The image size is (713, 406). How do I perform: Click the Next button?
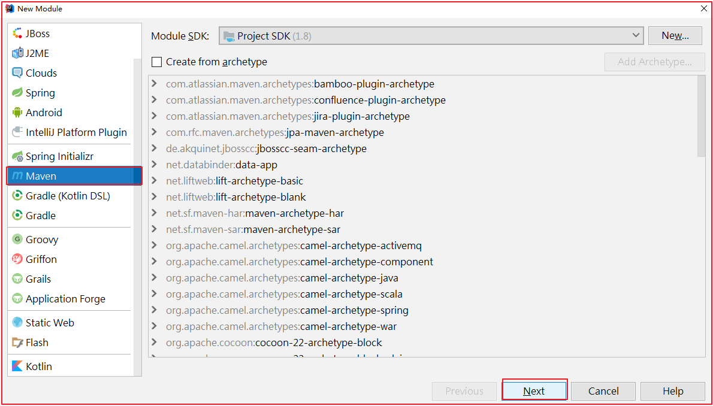pyautogui.click(x=534, y=391)
